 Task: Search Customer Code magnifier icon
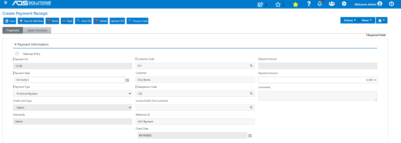251,65
